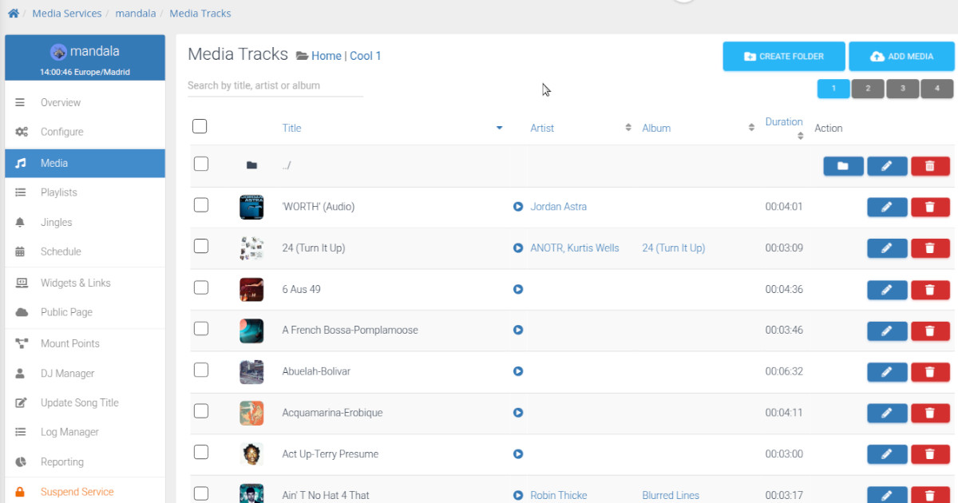This screenshot has width=958, height=503.
Task: Edit the Acquamarina-Erobique track
Action: (x=887, y=413)
